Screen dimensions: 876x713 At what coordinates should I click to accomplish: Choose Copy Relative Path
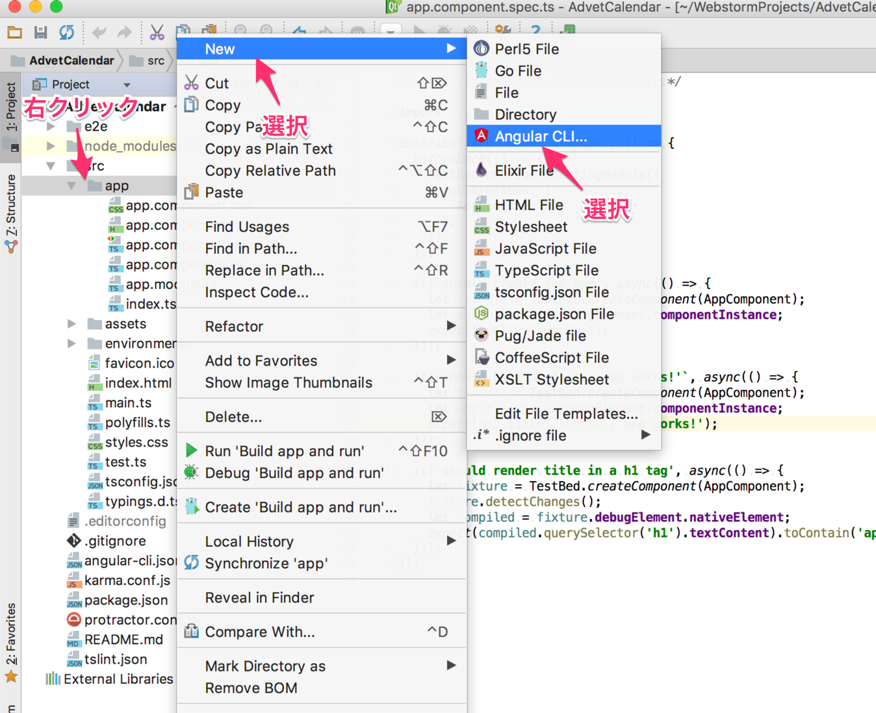click(322, 171)
